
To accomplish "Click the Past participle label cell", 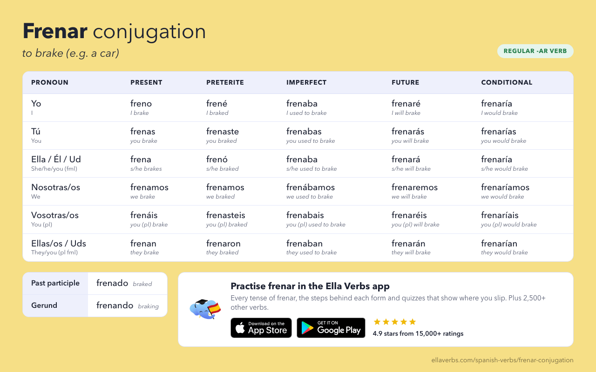I will point(55,283).
